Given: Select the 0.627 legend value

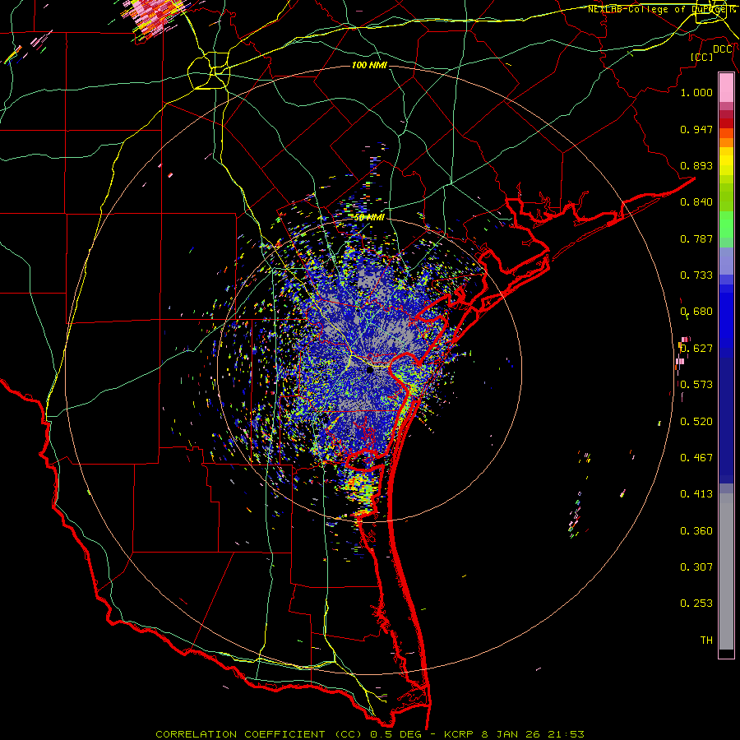Looking at the screenshot, I should tap(696, 349).
